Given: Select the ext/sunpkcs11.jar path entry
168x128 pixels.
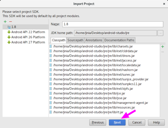Looking at the screenshot, I should point(104,84).
